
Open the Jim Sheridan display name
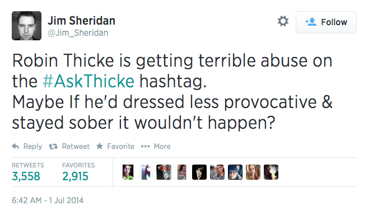(x=81, y=21)
